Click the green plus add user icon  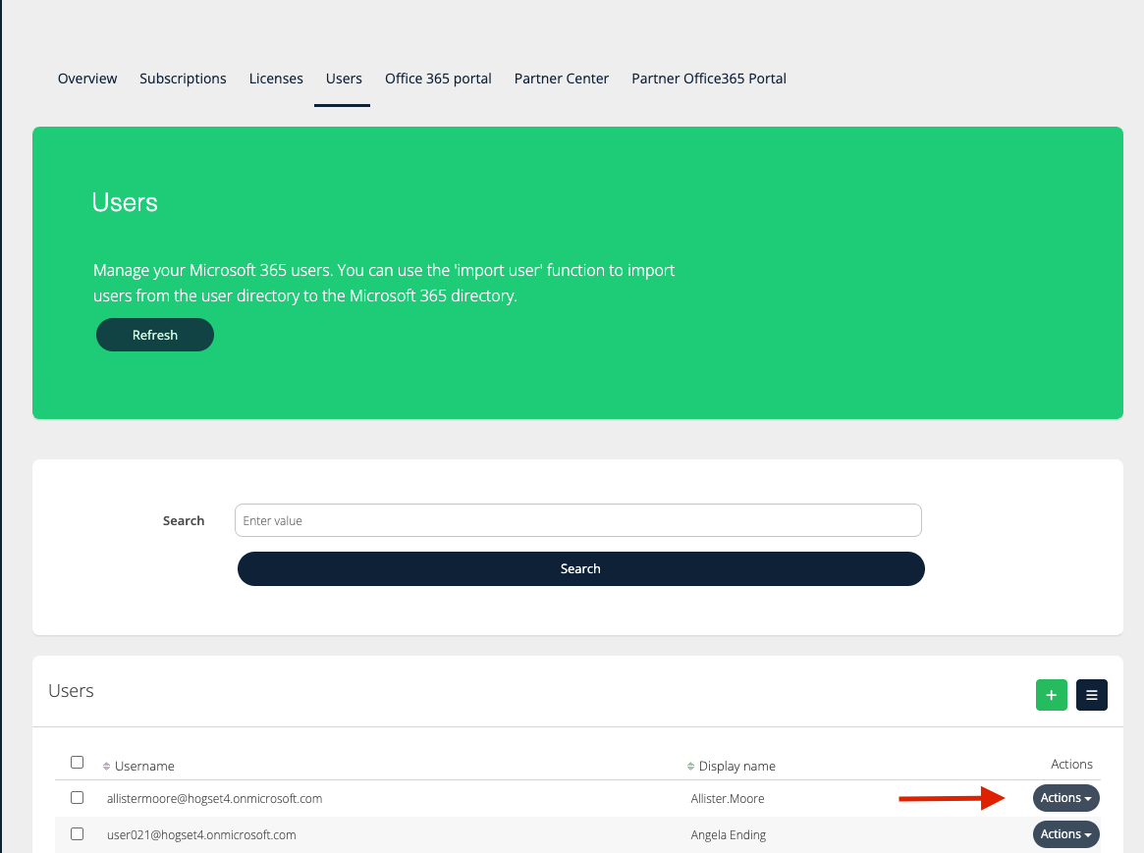pyautogui.click(x=1051, y=695)
